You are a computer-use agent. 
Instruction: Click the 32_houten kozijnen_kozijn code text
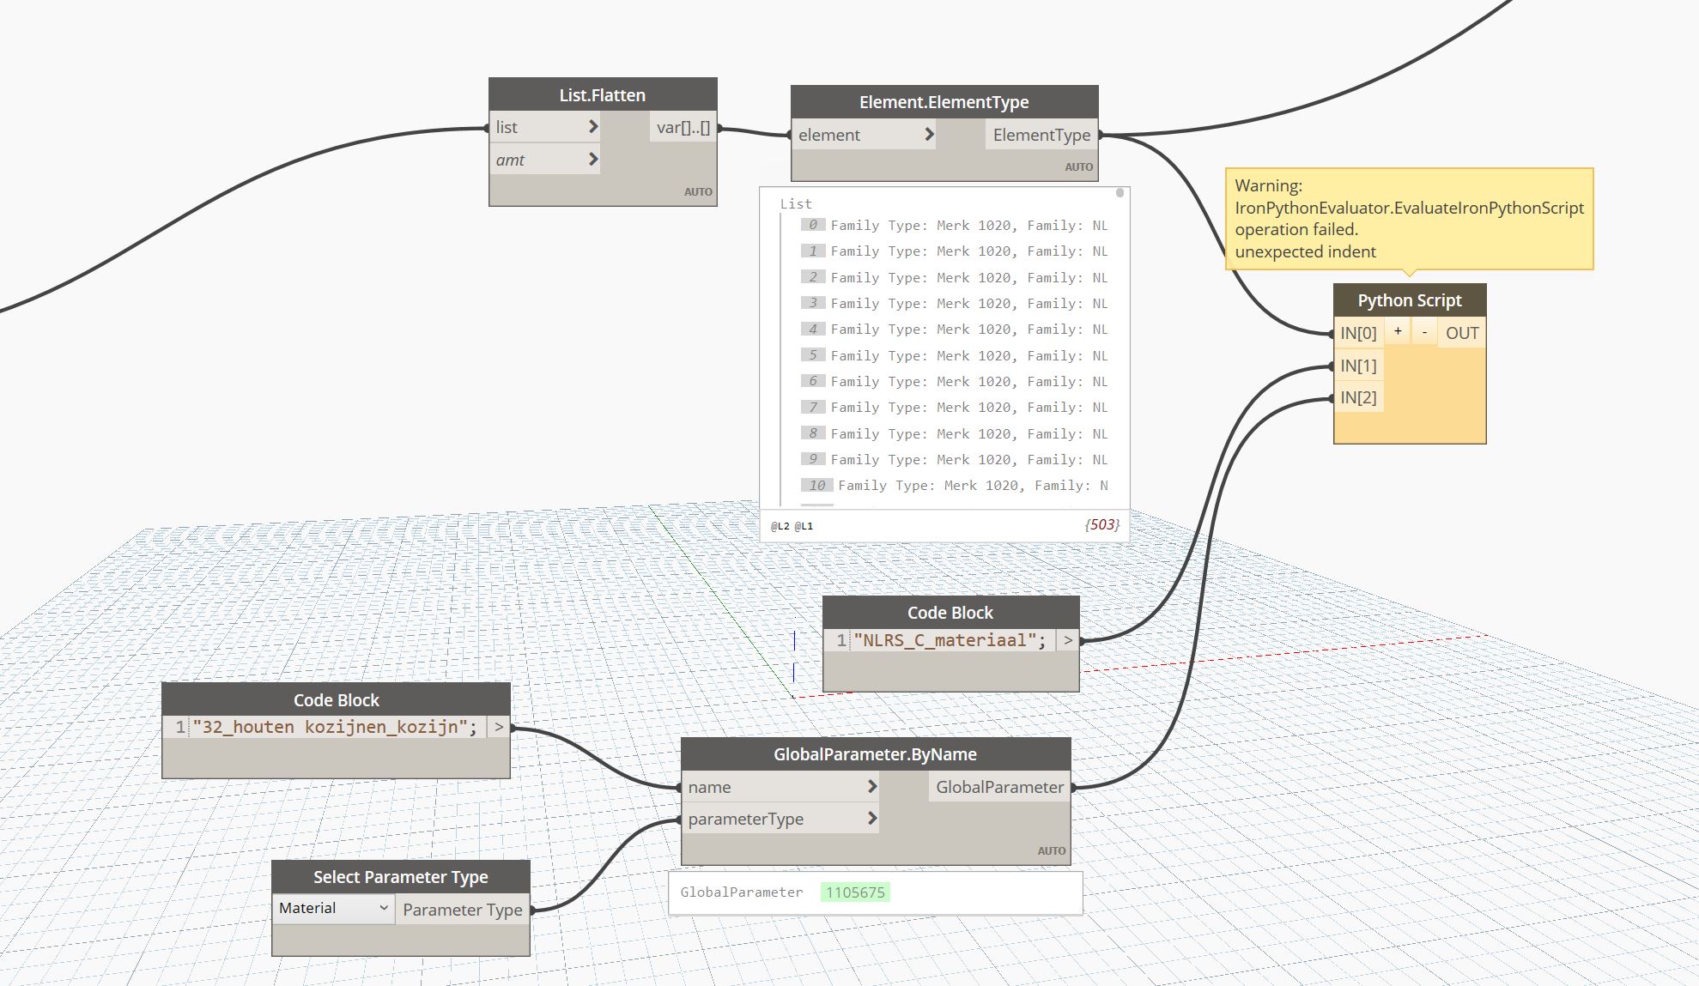pyautogui.click(x=335, y=727)
